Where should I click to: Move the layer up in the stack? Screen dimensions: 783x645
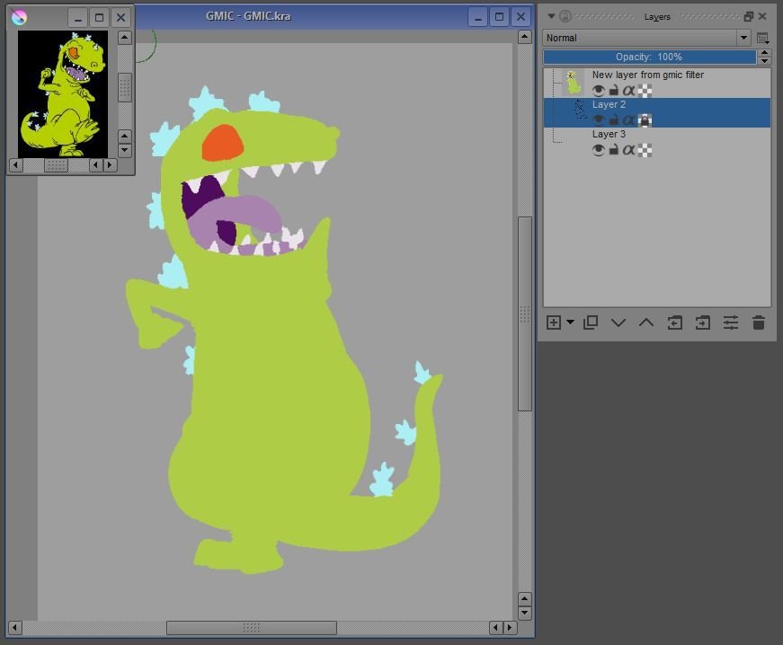646,322
